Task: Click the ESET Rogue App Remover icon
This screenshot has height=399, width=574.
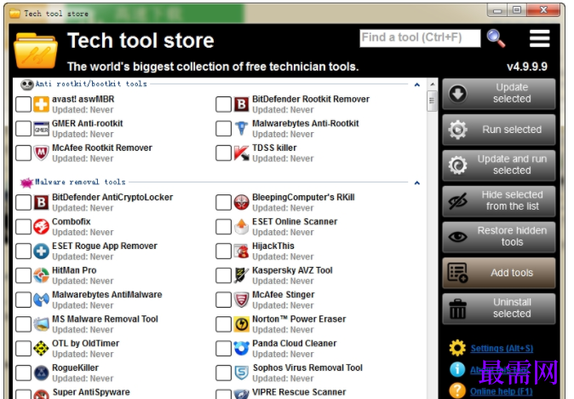Action: point(42,252)
